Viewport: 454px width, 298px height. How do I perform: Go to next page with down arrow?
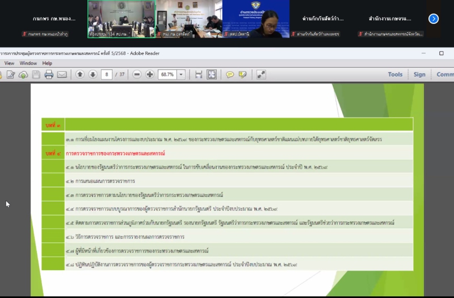point(93,74)
